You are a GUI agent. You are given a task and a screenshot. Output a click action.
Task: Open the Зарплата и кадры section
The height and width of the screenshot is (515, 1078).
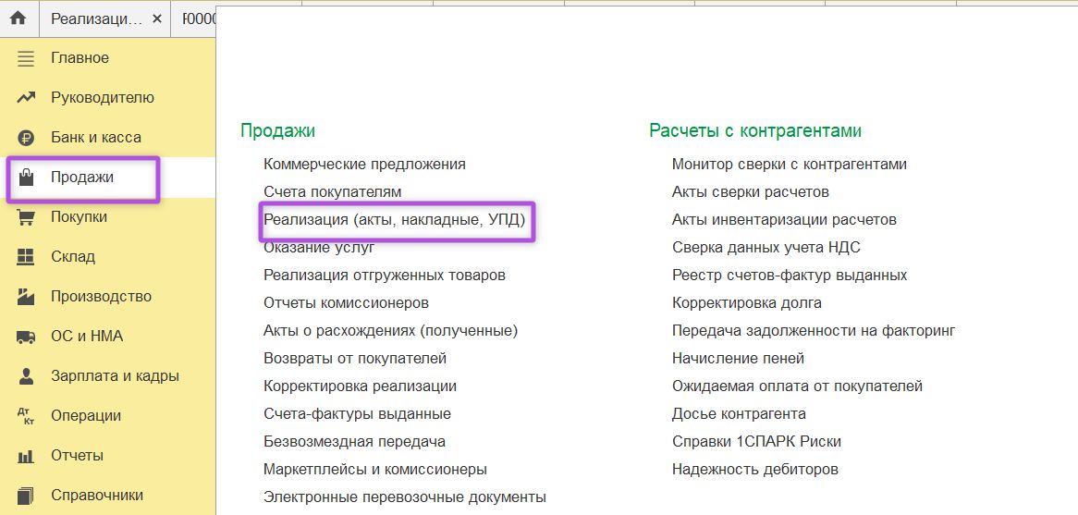click(x=115, y=376)
